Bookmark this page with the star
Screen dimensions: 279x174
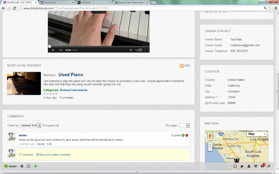pos(270,8)
